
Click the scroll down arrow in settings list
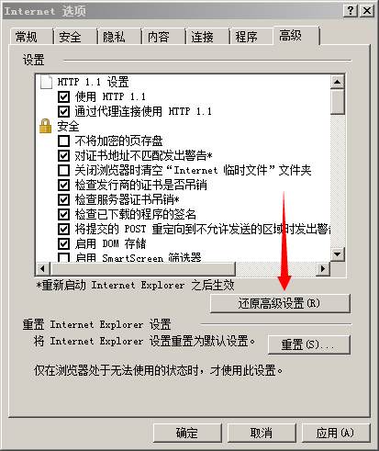click(338, 254)
